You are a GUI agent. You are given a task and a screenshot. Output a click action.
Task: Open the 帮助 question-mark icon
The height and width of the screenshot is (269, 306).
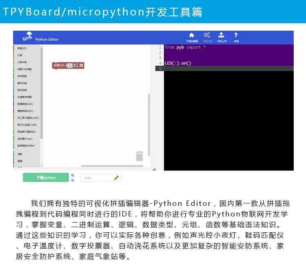[236, 35]
